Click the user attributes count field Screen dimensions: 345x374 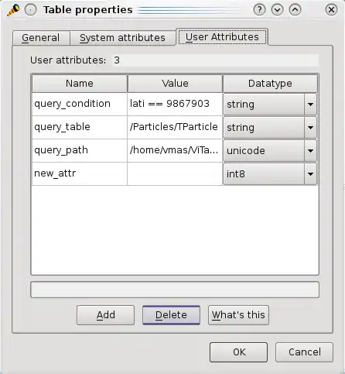click(216, 60)
